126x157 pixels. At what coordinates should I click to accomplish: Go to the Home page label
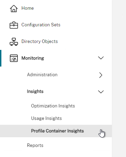coord(28,8)
